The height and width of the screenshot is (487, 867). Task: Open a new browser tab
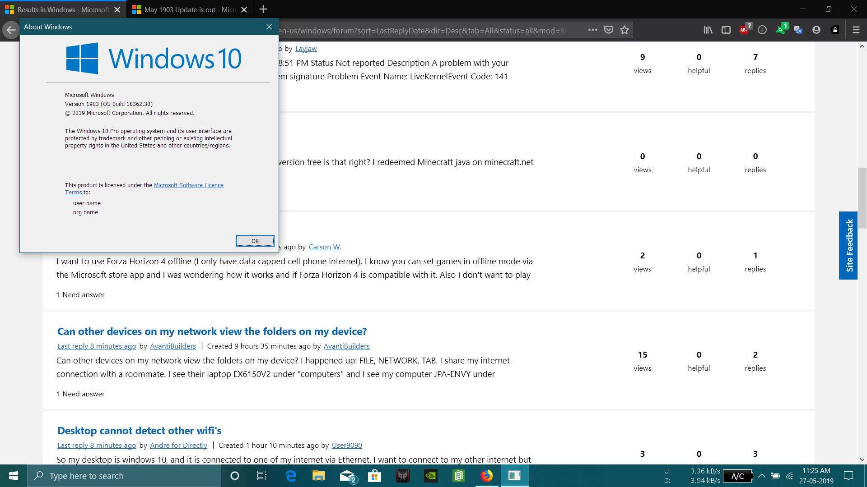coord(263,9)
